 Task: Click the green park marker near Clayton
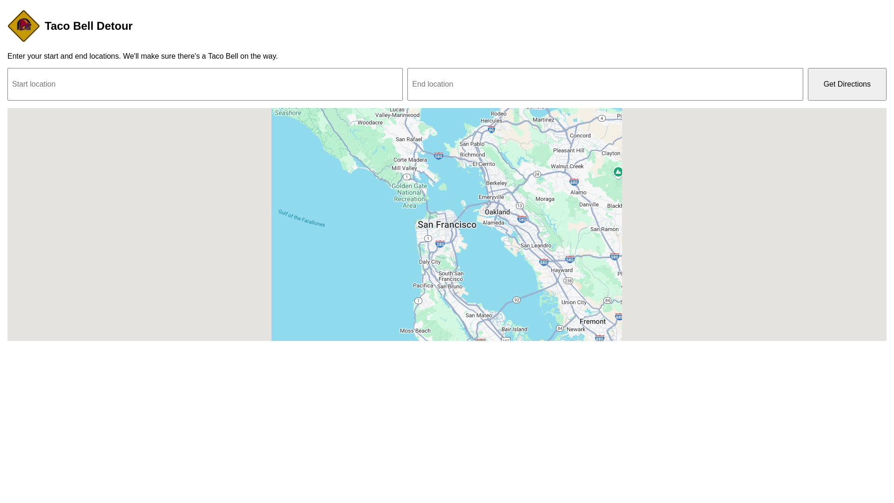(x=618, y=172)
